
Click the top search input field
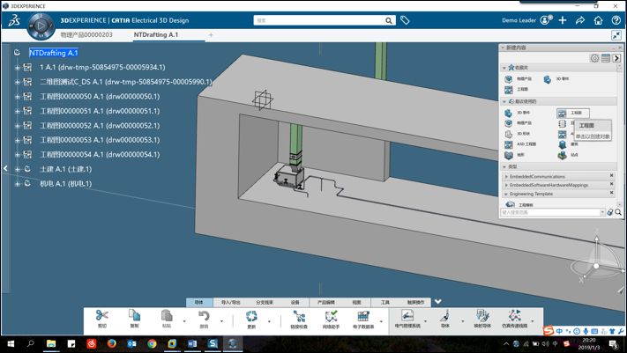[319, 20]
